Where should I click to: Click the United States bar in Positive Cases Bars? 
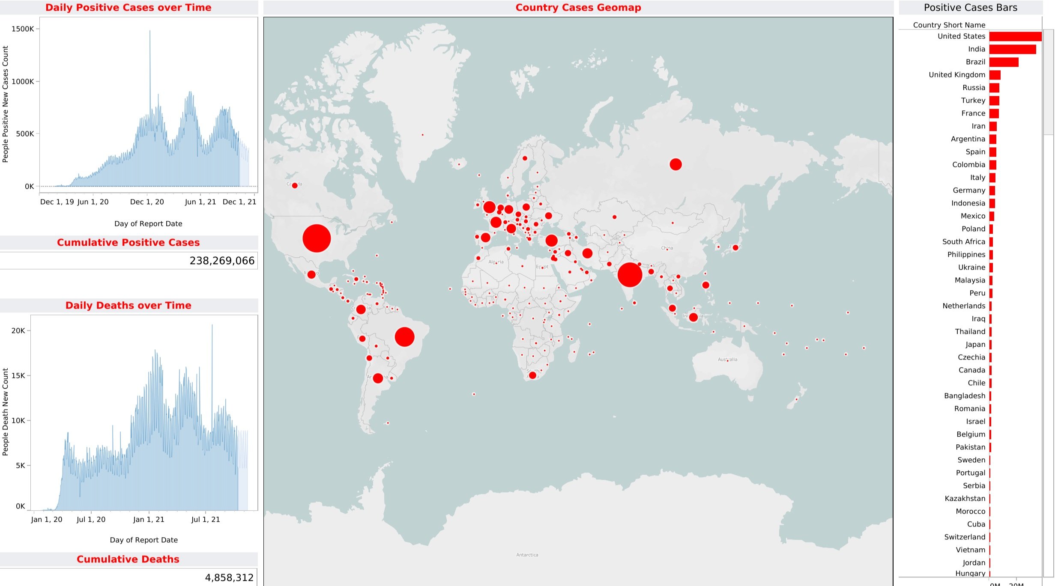click(x=1015, y=36)
